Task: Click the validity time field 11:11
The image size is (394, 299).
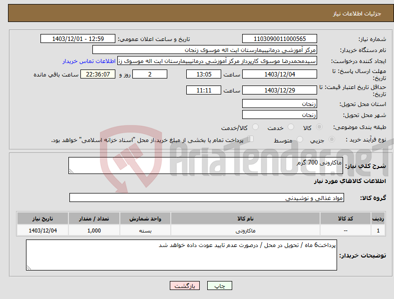Action: (204, 90)
